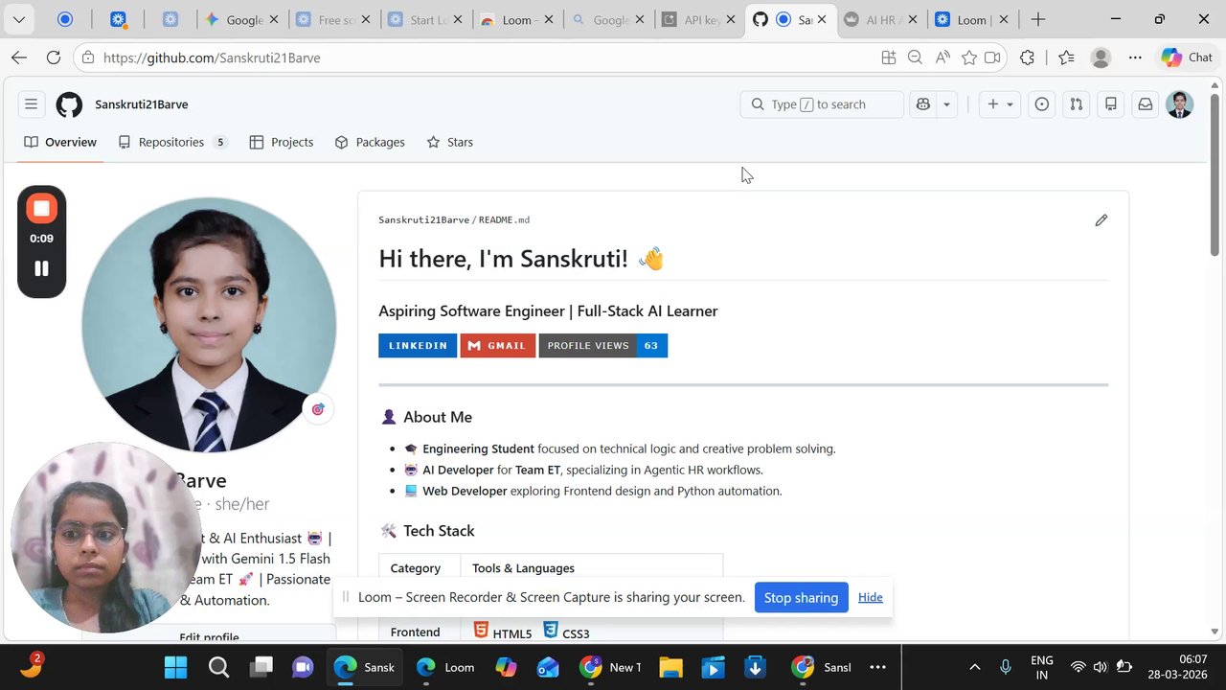Open the browser profile icon
Viewport: 1226px width, 690px height.
[1101, 57]
